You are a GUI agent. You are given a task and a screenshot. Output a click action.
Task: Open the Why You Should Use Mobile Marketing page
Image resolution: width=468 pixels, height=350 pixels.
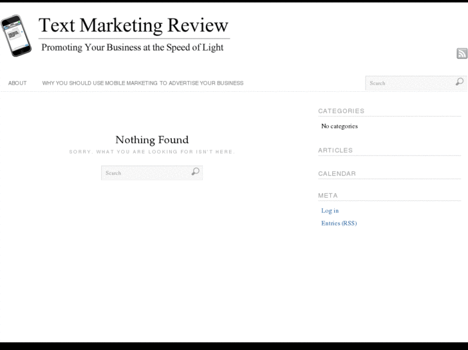point(143,83)
